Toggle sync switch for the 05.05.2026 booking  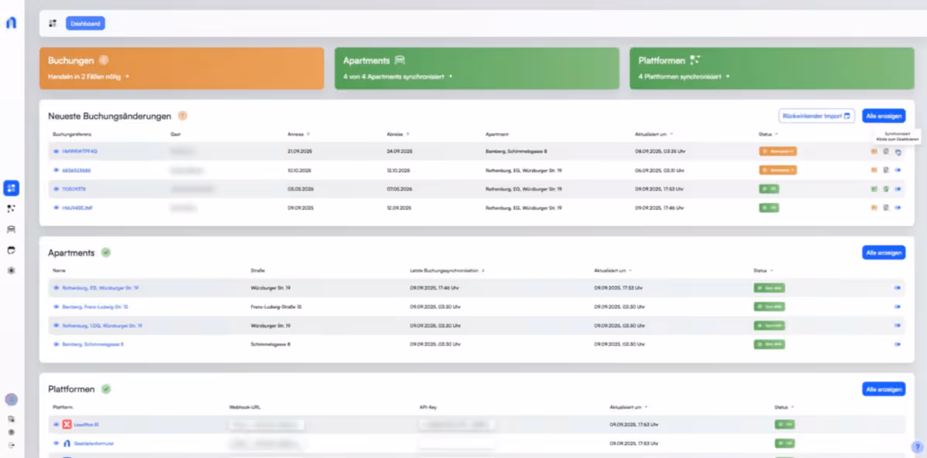[x=898, y=189]
